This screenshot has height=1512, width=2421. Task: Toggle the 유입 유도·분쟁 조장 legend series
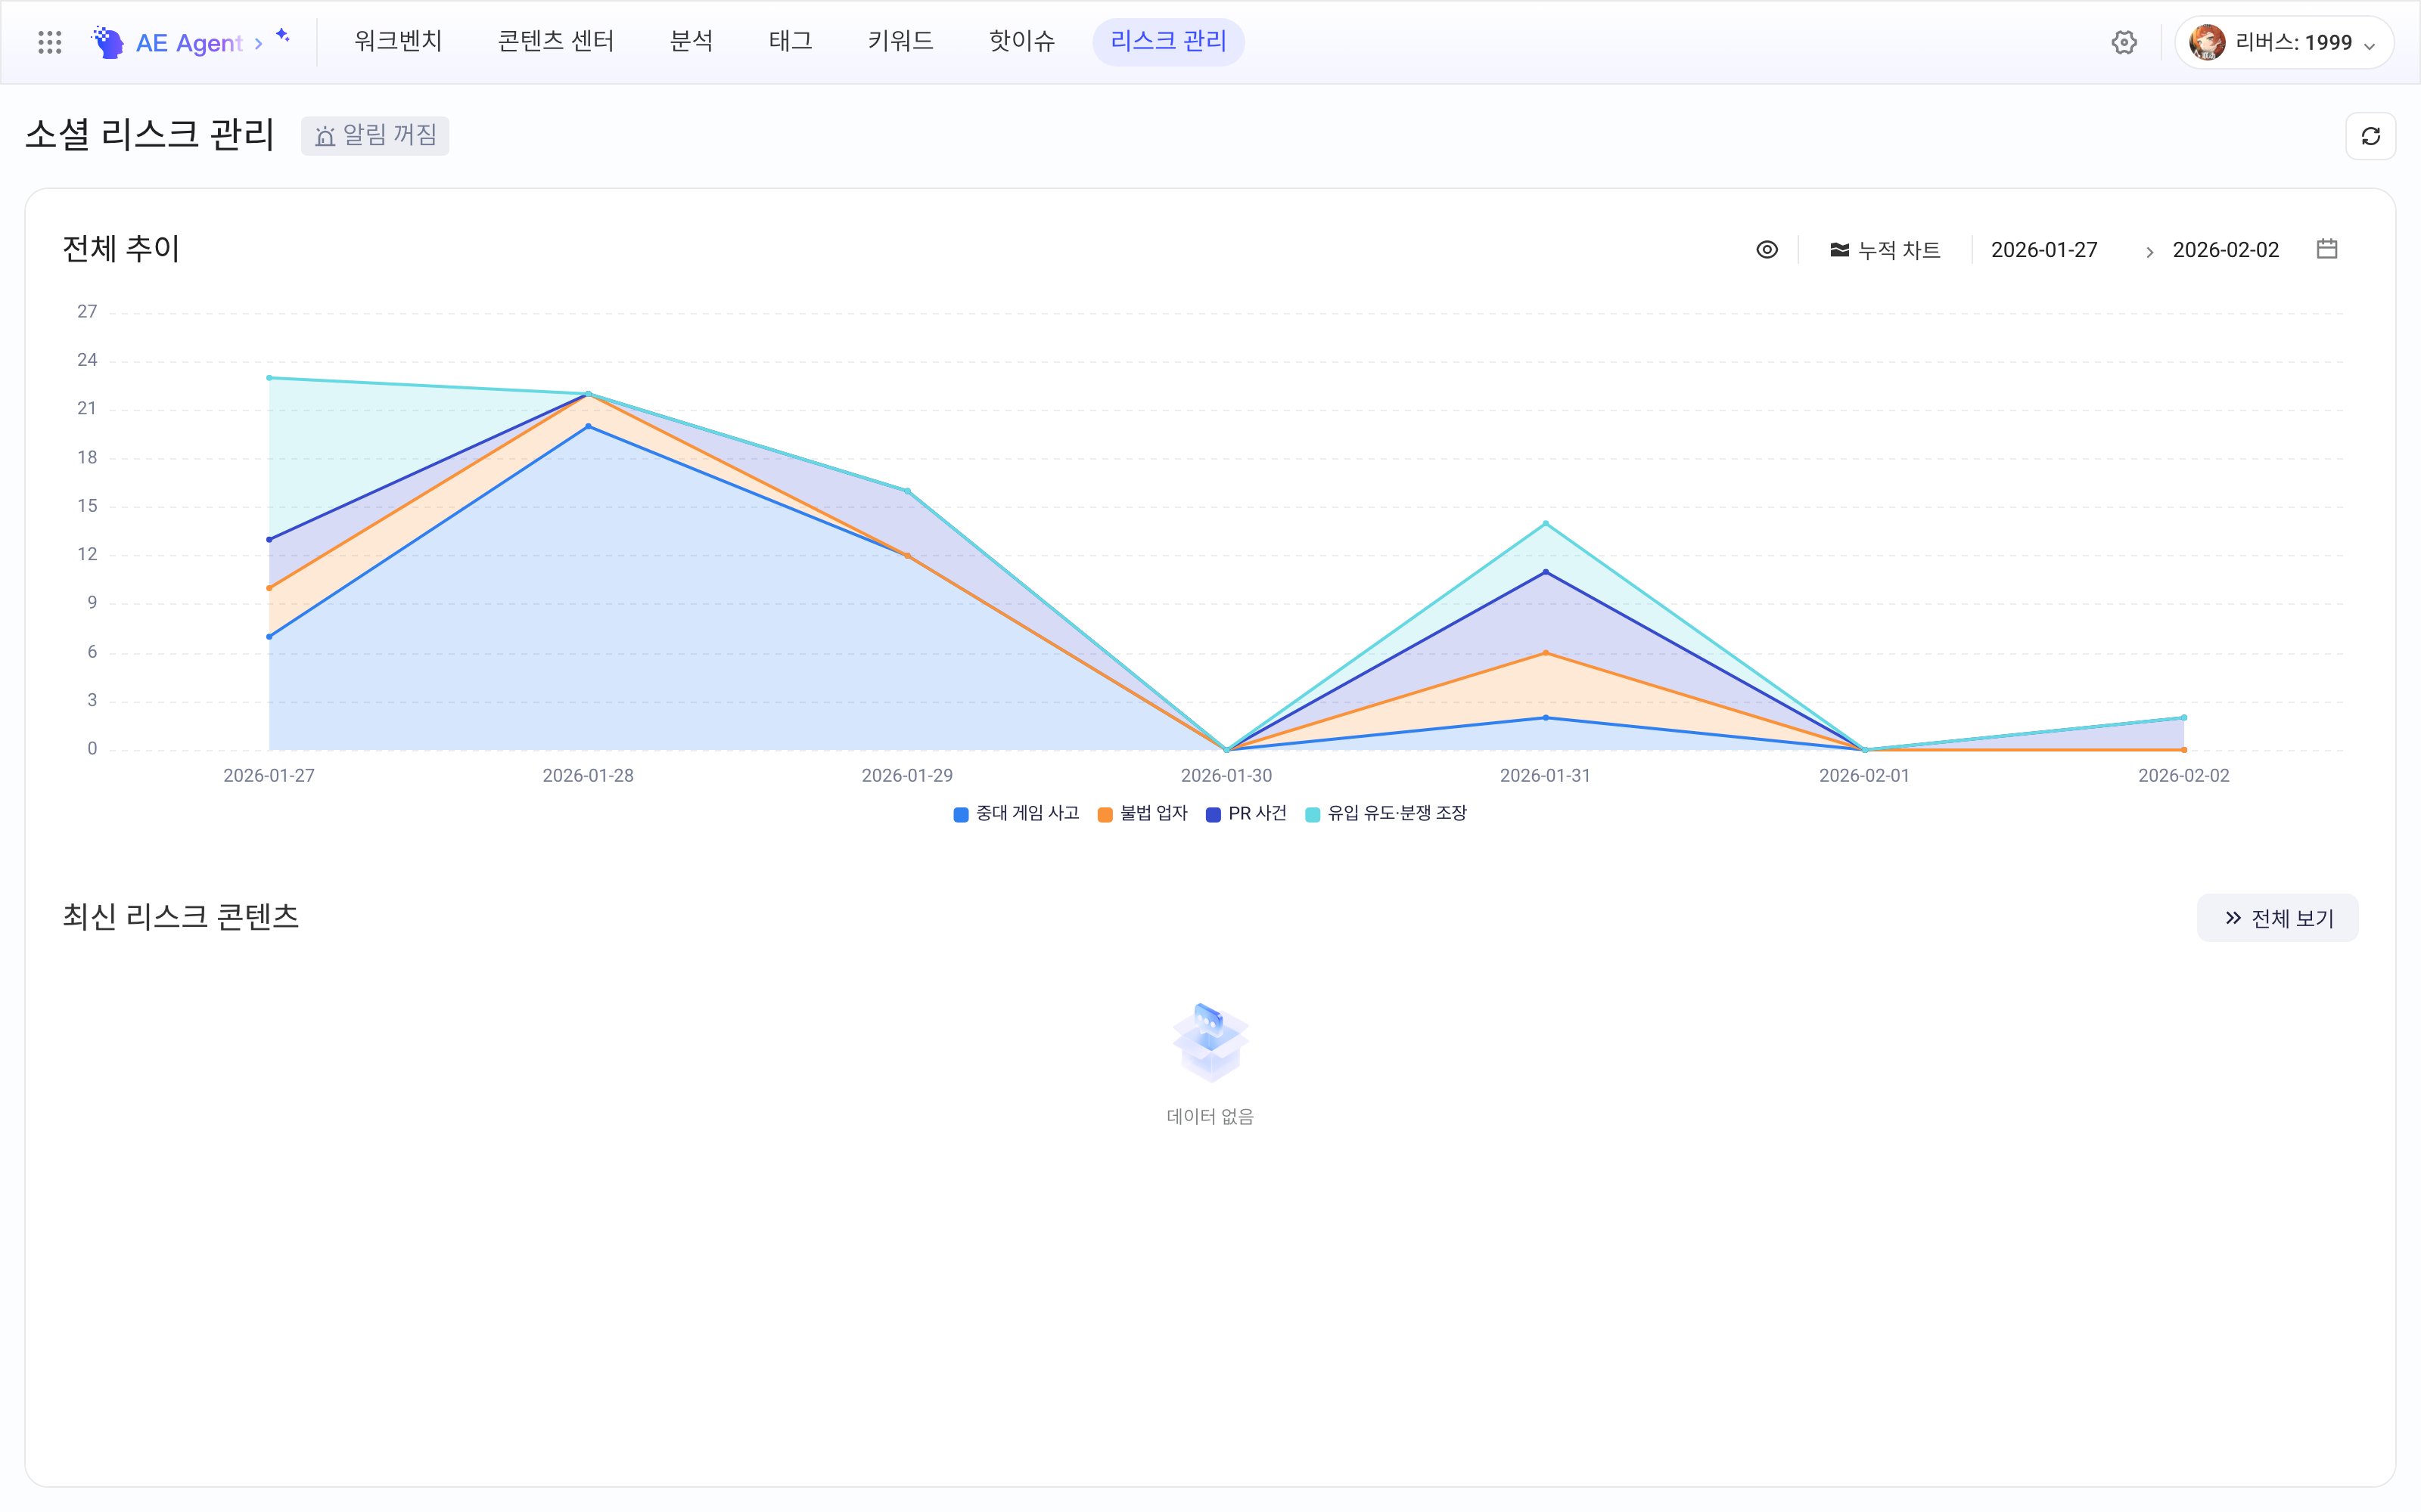[1387, 813]
